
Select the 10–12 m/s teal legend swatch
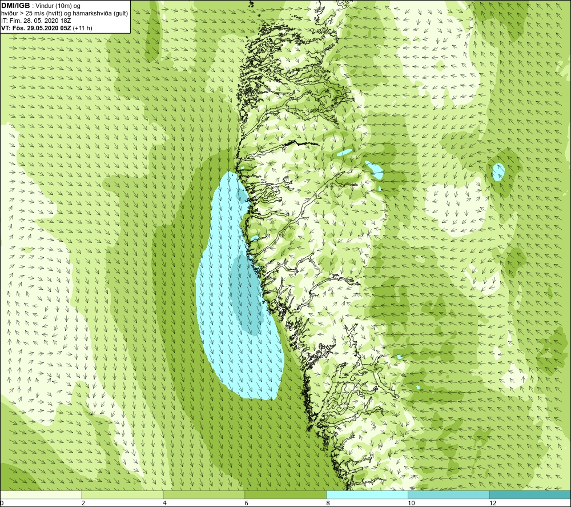click(x=449, y=494)
